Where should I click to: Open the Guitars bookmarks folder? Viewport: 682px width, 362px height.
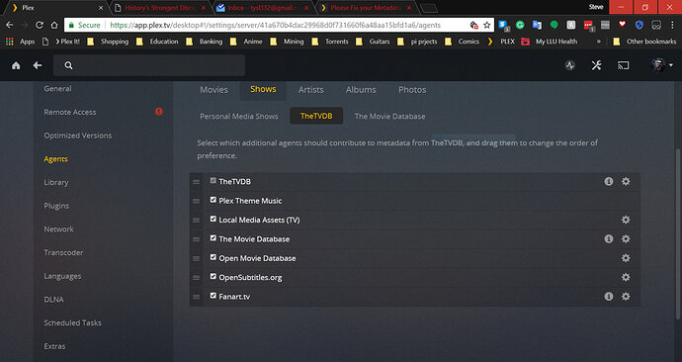[x=374, y=42]
